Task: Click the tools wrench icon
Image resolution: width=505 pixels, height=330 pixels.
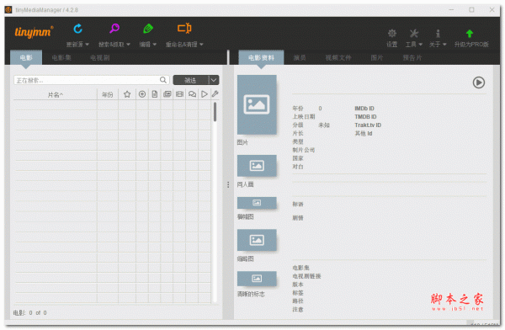Action: [x=414, y=33]
